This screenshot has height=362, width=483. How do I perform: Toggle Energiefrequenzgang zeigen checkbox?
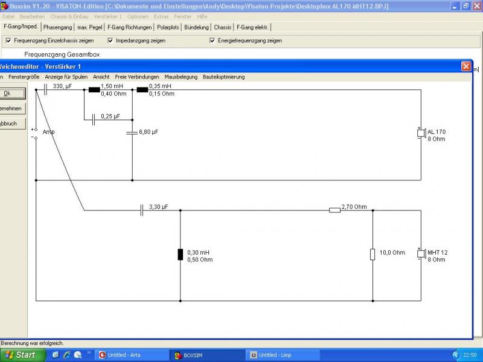click(x=213, y=40)
